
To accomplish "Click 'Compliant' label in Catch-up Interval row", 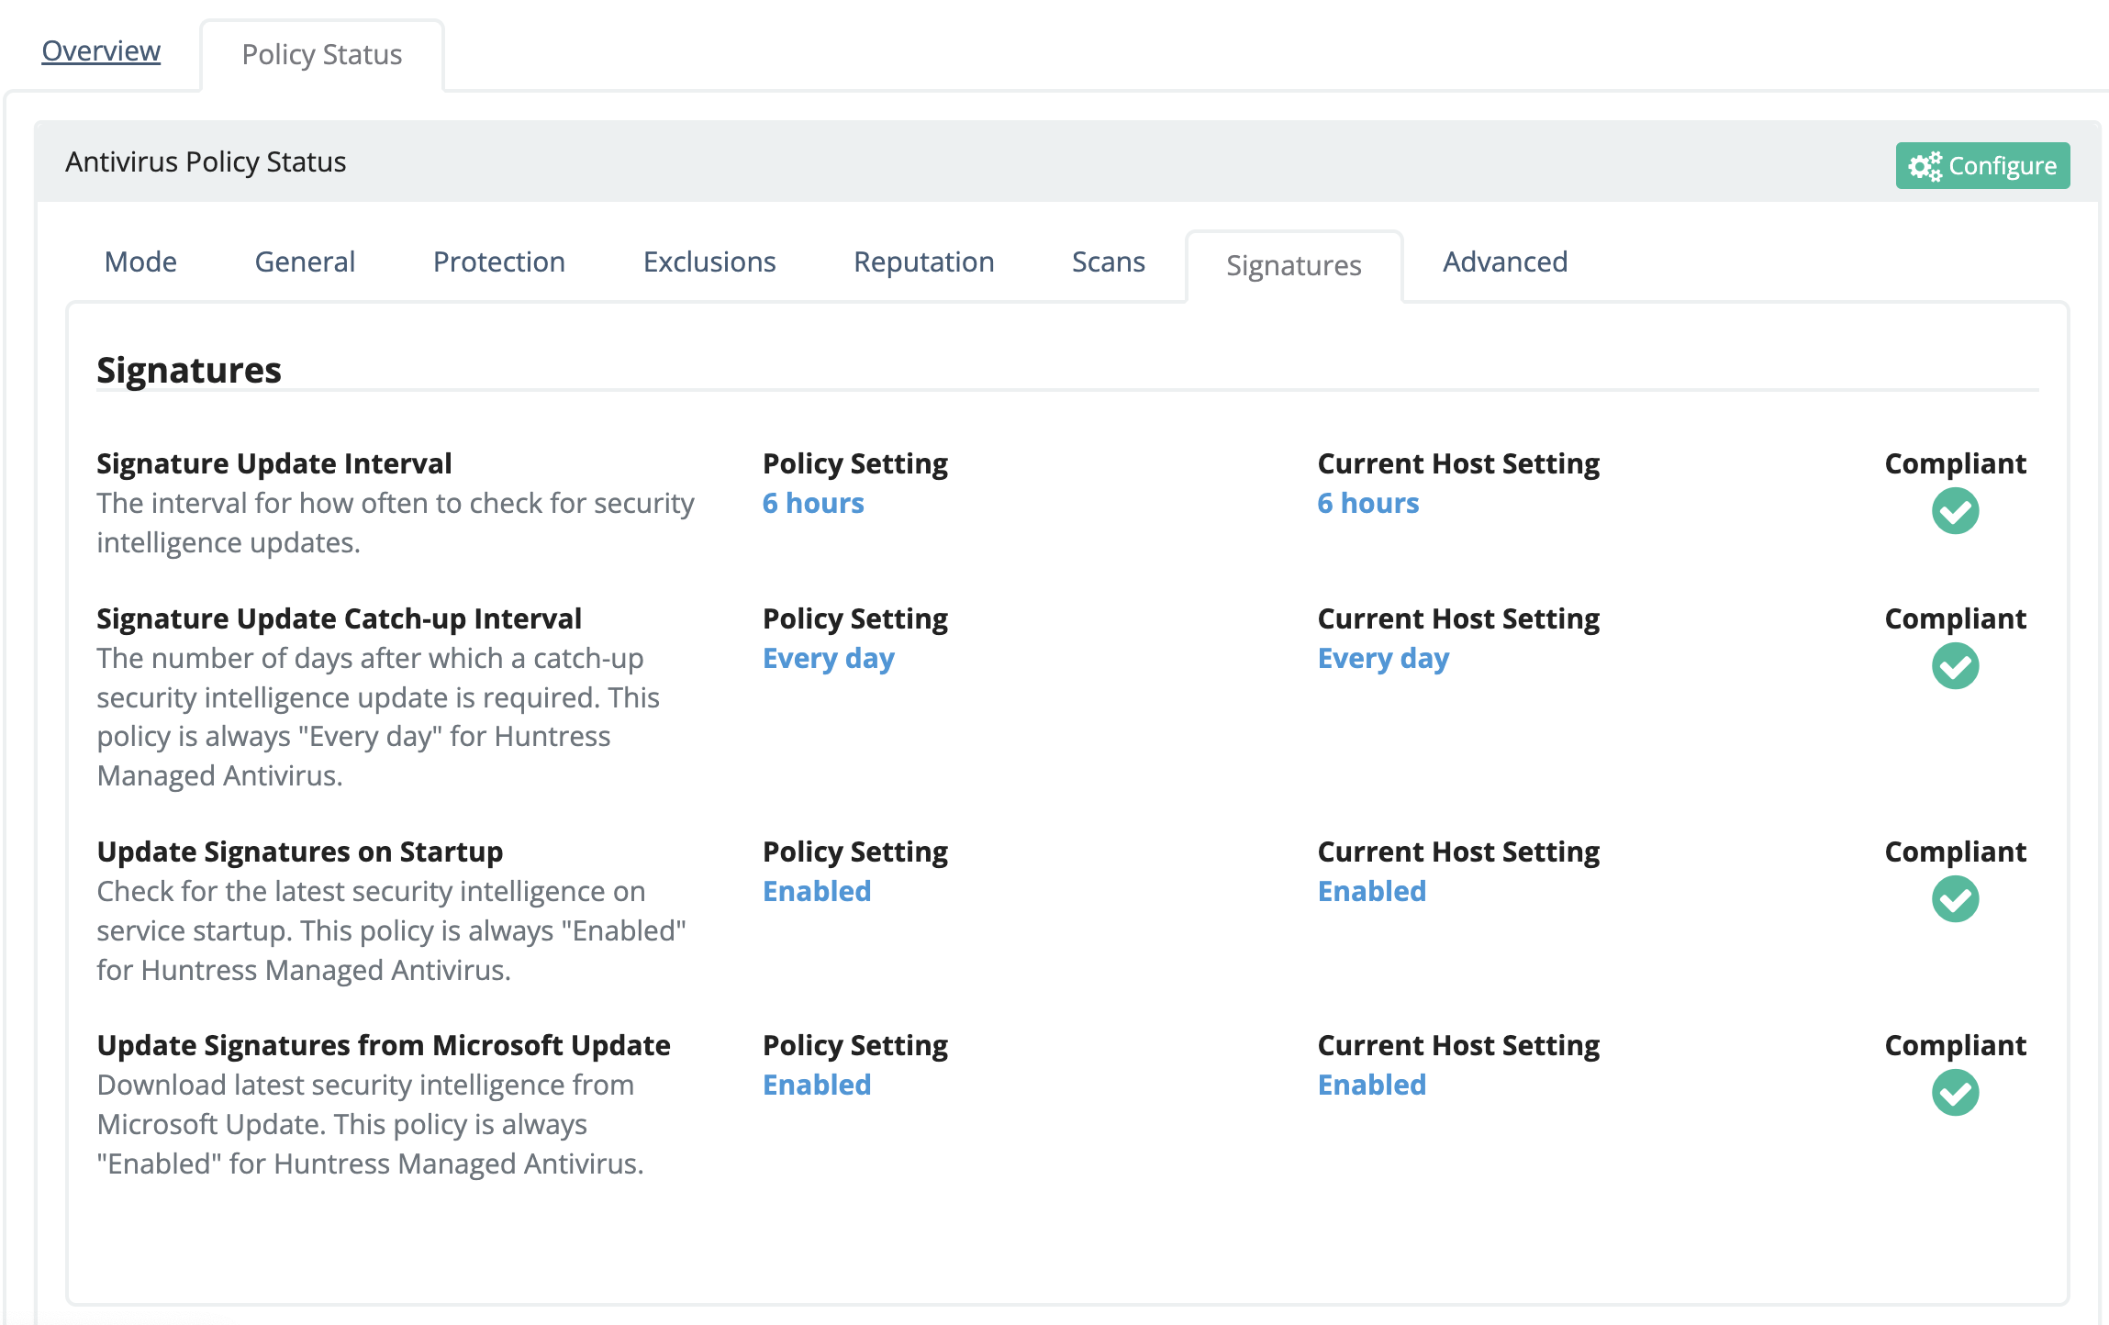I will (x=1955, y=619).
